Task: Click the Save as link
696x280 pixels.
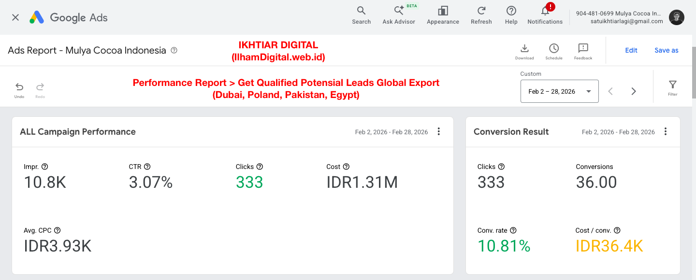Action: click(x=667, y=50)
